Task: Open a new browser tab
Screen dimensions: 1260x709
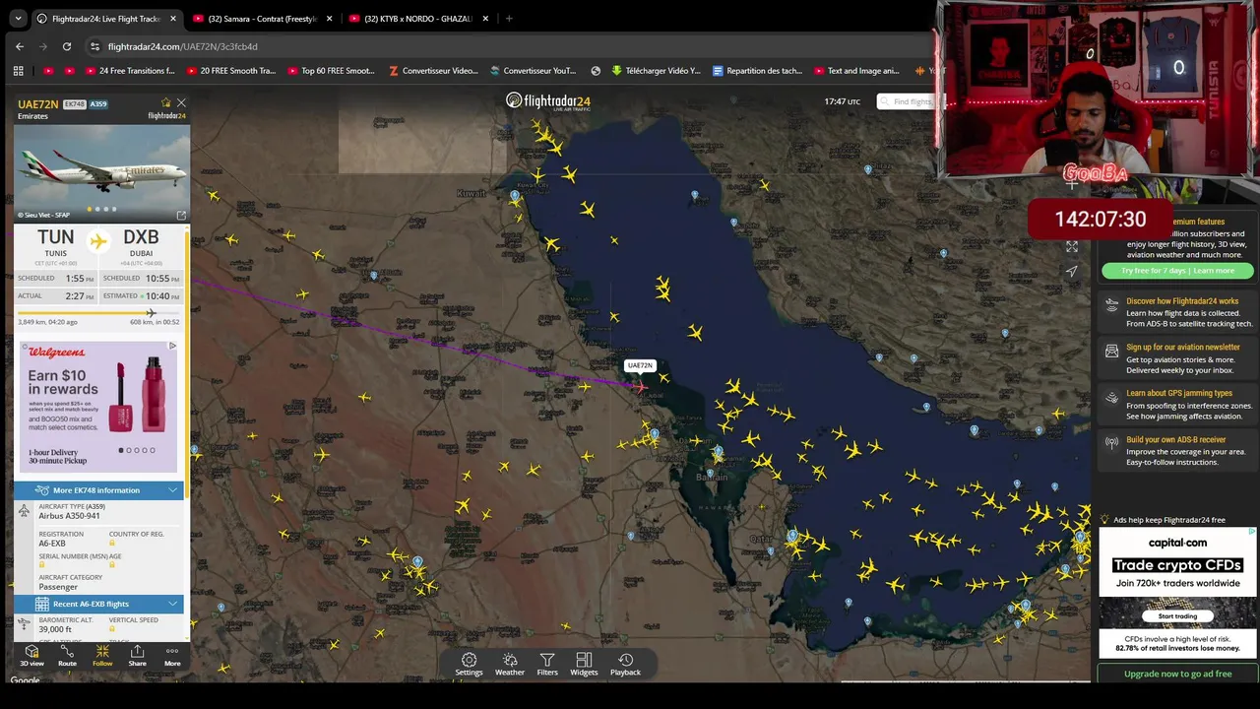Action: (x=509, y=19)
